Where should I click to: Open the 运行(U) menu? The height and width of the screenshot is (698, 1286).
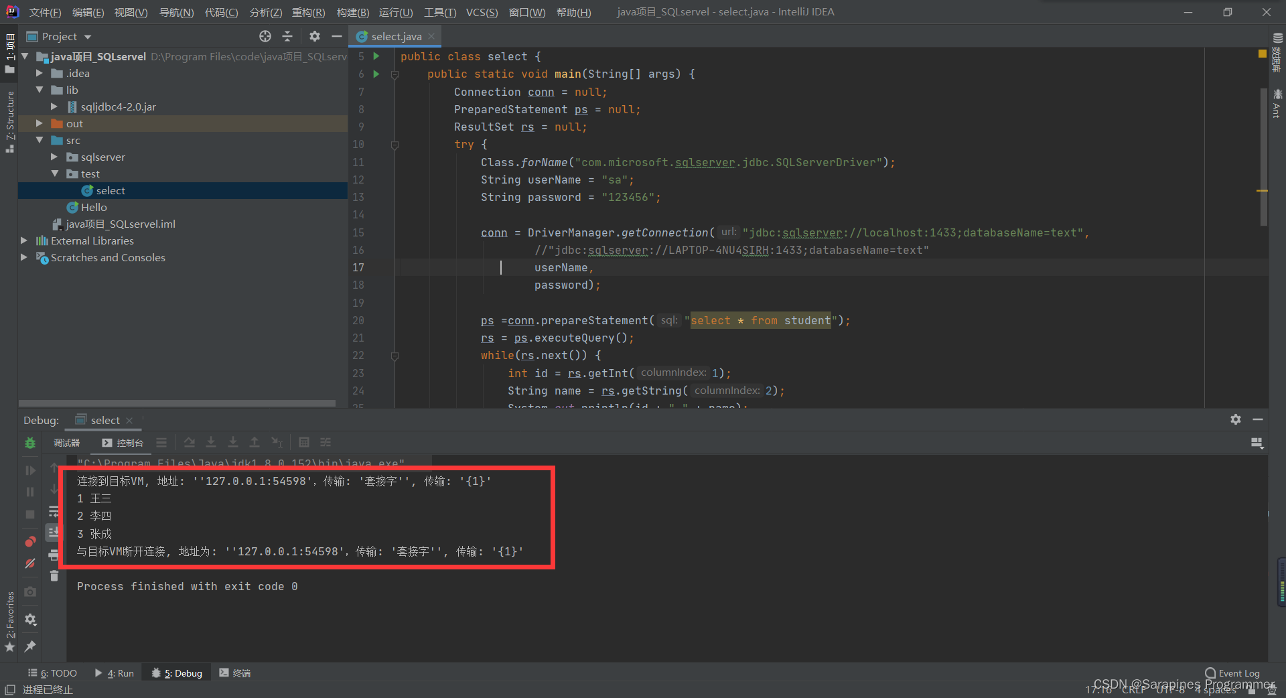point(395,12)
